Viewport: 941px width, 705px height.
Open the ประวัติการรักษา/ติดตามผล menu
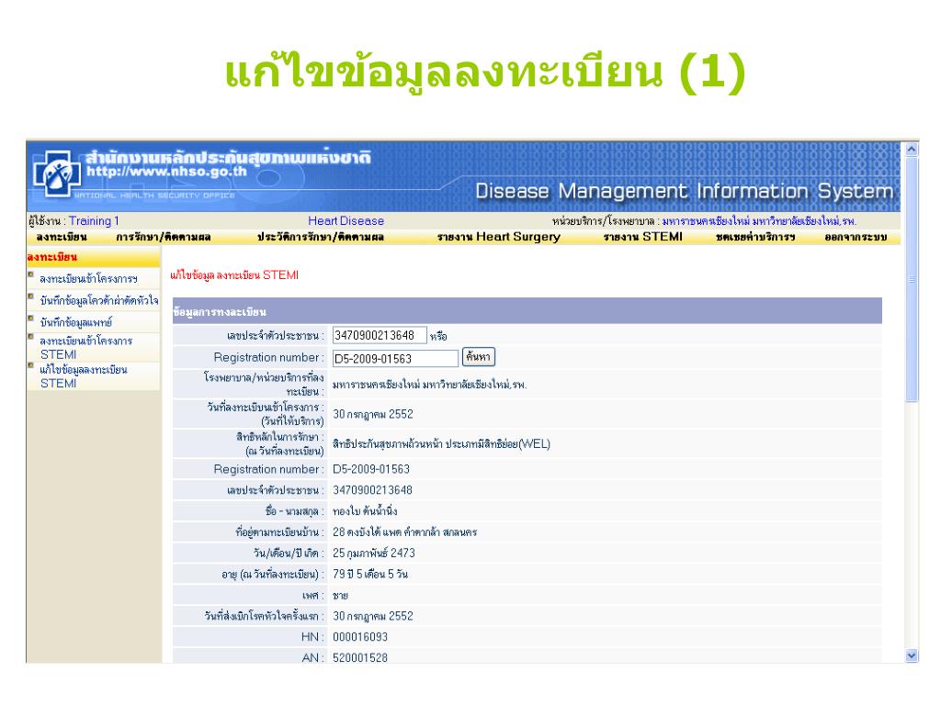click(x=321, y=238)
